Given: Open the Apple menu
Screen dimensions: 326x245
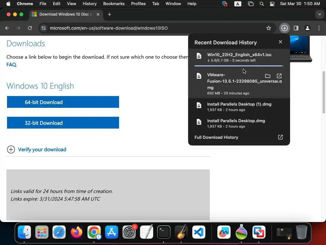Looking at the screenshot, I should point(8,4).
